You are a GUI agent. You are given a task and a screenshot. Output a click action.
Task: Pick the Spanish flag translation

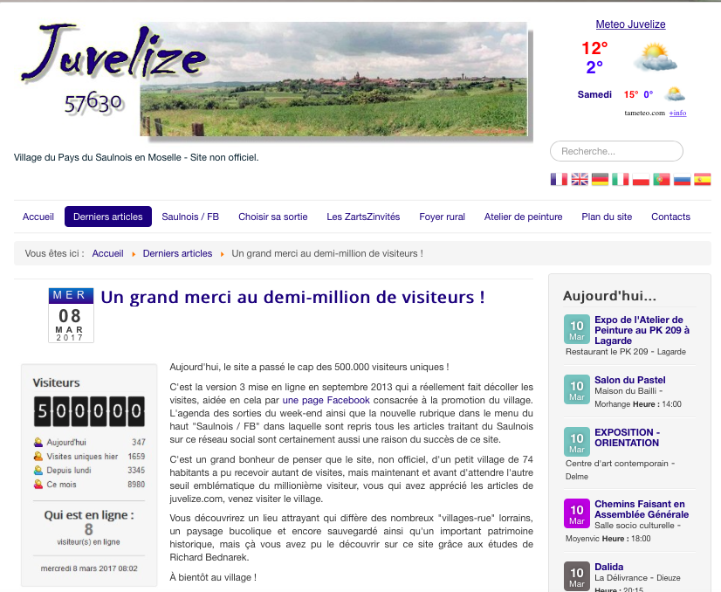pos(702,179)
